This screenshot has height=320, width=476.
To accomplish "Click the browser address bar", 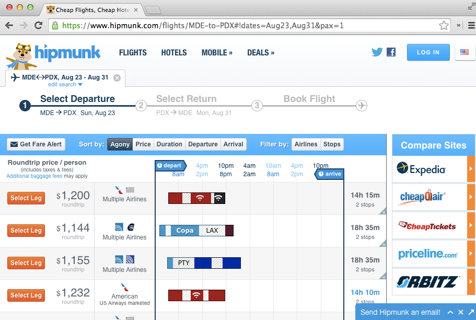I will click(235, 25).
